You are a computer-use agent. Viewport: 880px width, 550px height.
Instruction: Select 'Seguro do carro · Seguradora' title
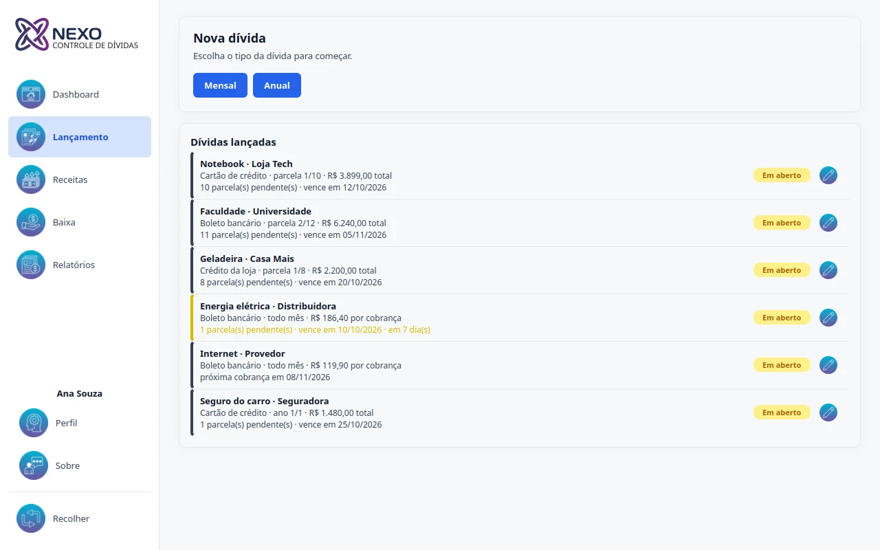[265, 401]
